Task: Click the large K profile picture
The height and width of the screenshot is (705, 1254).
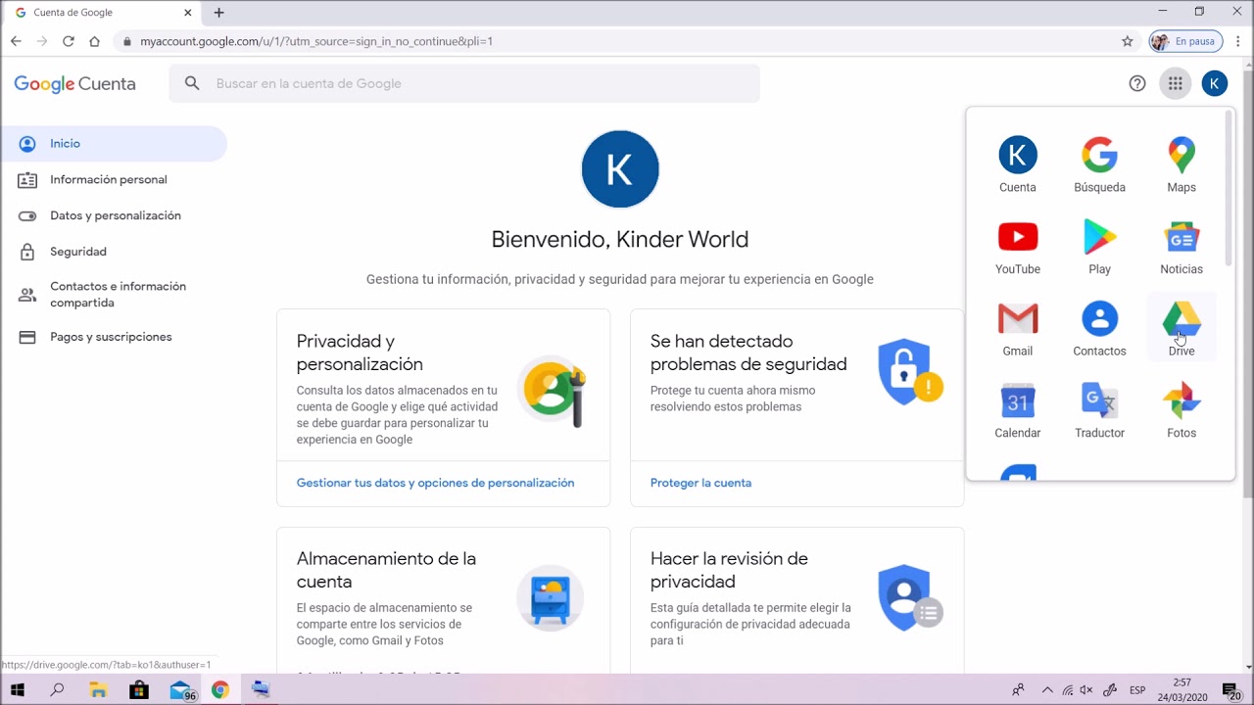Action: click(620, 168)
